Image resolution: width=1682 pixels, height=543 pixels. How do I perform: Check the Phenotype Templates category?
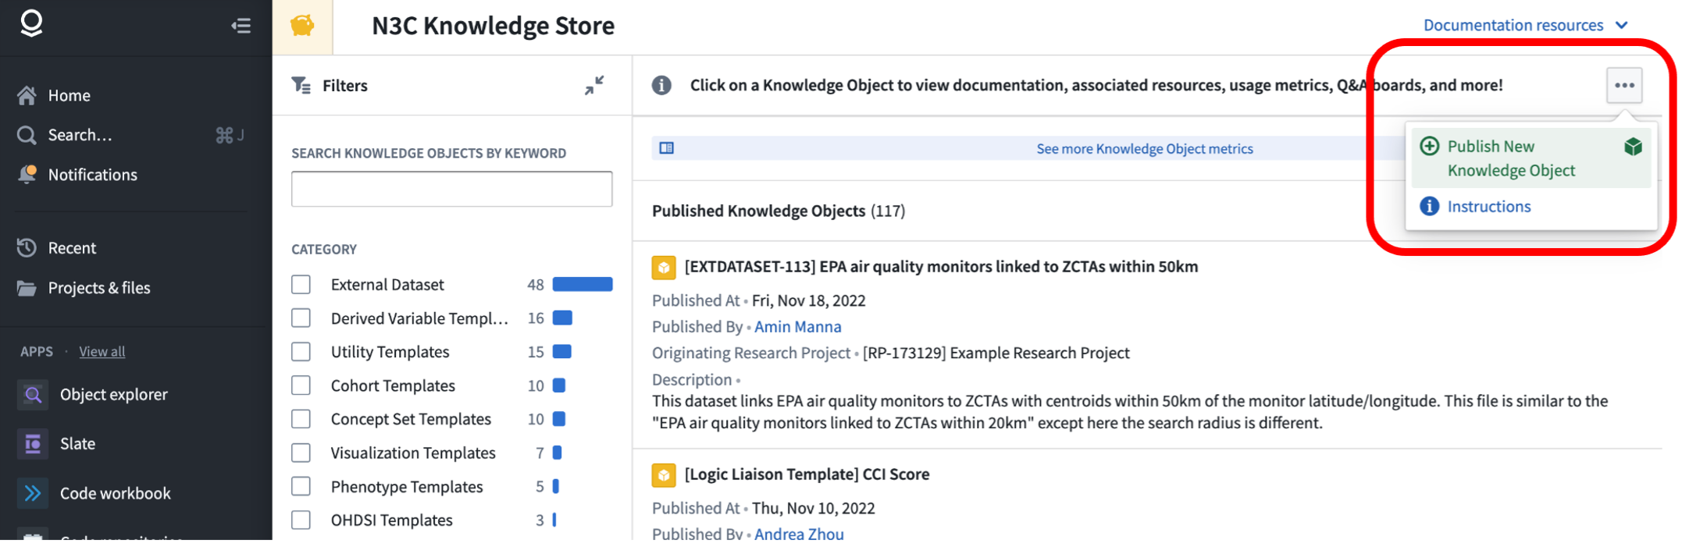(x=301, y=486)
